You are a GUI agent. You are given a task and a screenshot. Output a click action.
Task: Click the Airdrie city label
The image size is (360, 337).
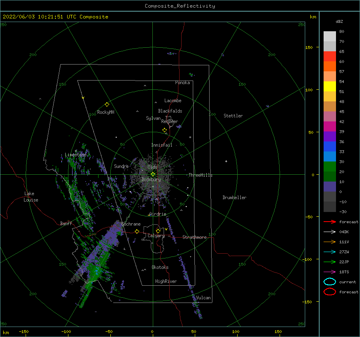[x=158, y=214]
